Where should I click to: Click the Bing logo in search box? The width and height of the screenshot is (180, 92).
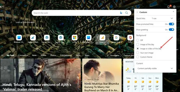121,13
